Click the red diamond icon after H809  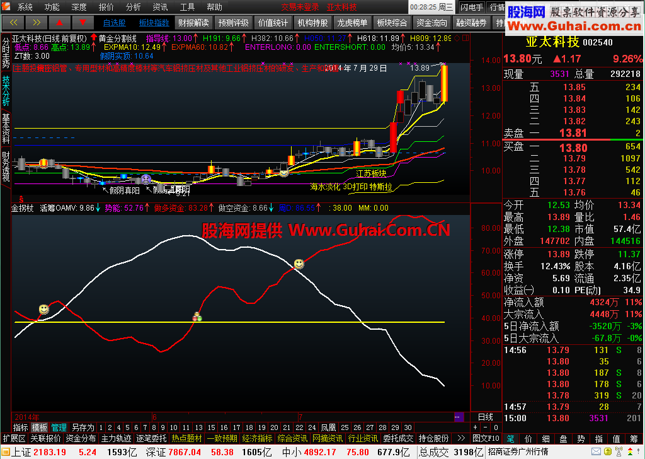457,38
